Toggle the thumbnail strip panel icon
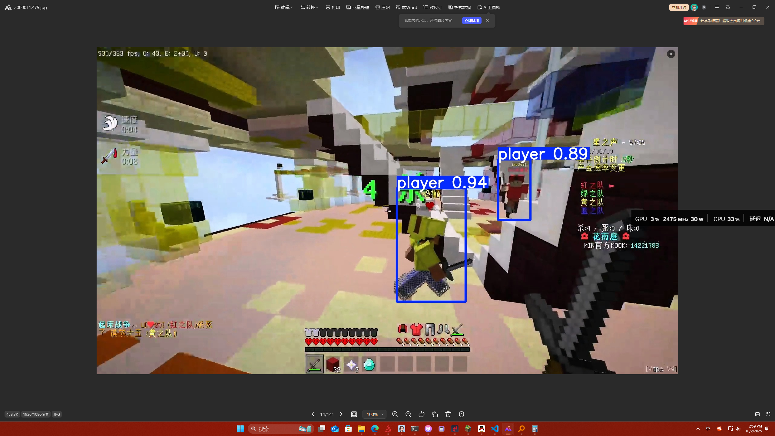This screenshot has height=436, width=775. (757, 414)
